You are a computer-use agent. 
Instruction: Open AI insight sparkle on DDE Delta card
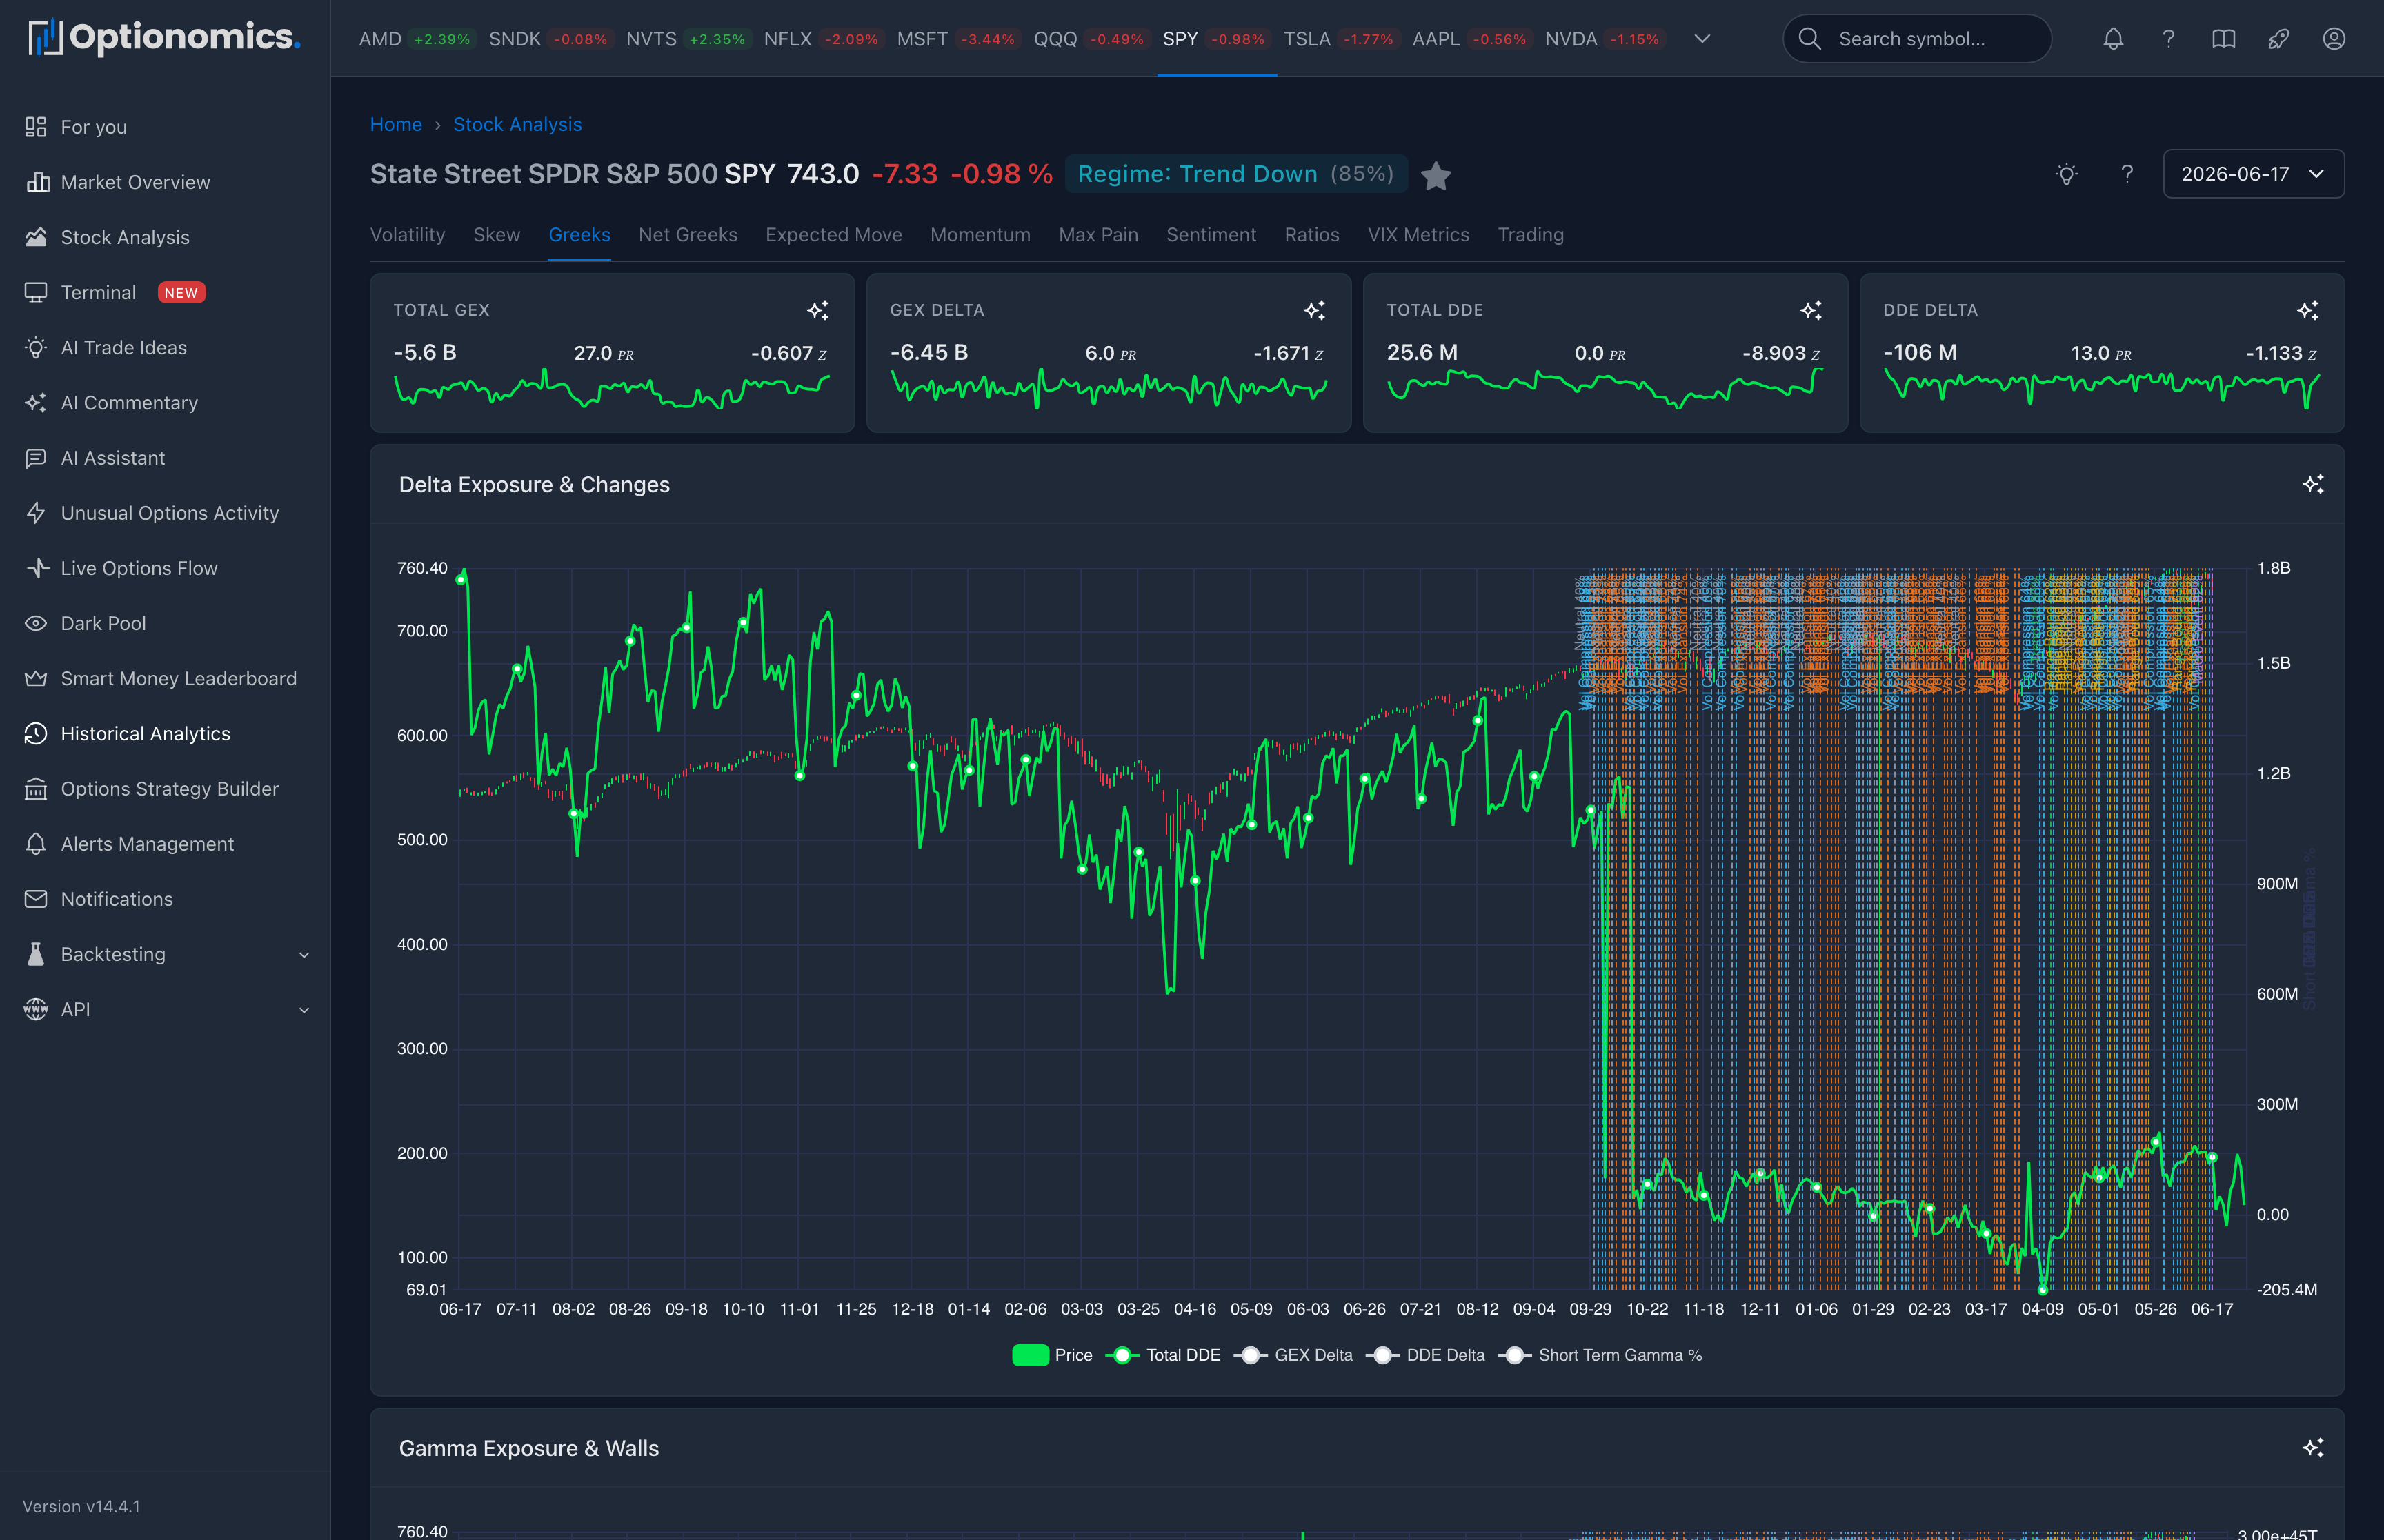[x=2307, y=310]
